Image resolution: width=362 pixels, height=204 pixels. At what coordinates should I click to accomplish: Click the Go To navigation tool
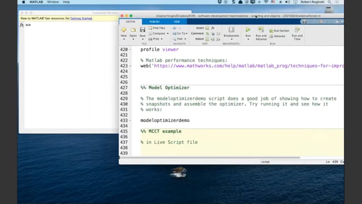tap(179, 33)
